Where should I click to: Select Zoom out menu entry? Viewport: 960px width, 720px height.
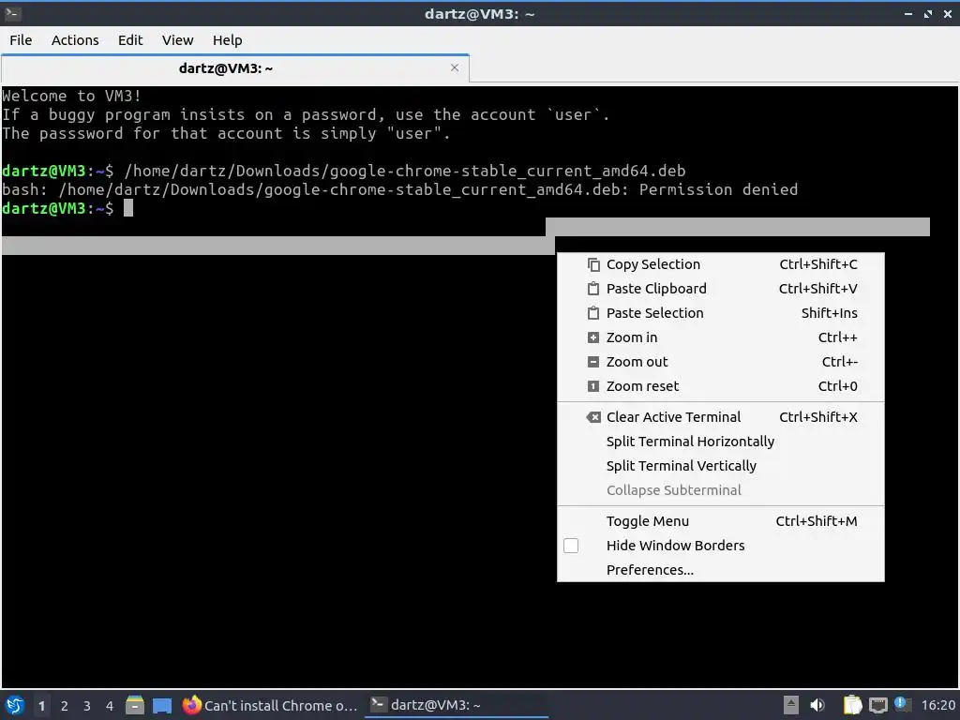721,362
